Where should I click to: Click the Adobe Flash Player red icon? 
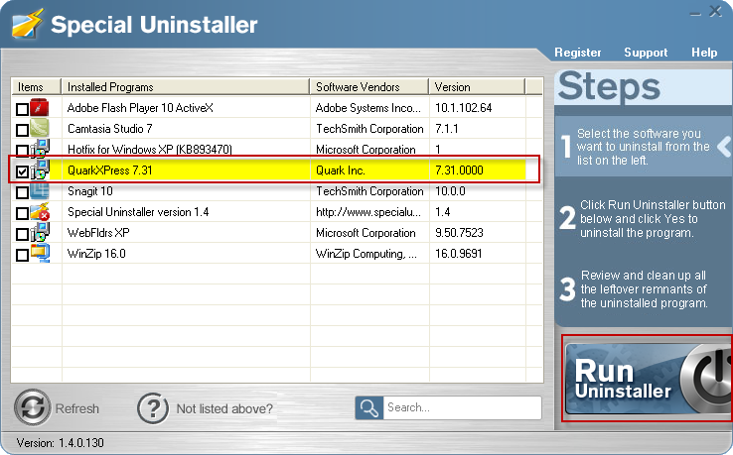pyautogui.click(x=40, y=107)
